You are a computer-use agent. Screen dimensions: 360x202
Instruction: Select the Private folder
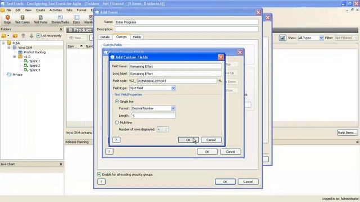[x=17, y=75]
